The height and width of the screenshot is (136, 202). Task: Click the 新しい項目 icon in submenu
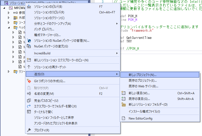click(x=123, y=93)
